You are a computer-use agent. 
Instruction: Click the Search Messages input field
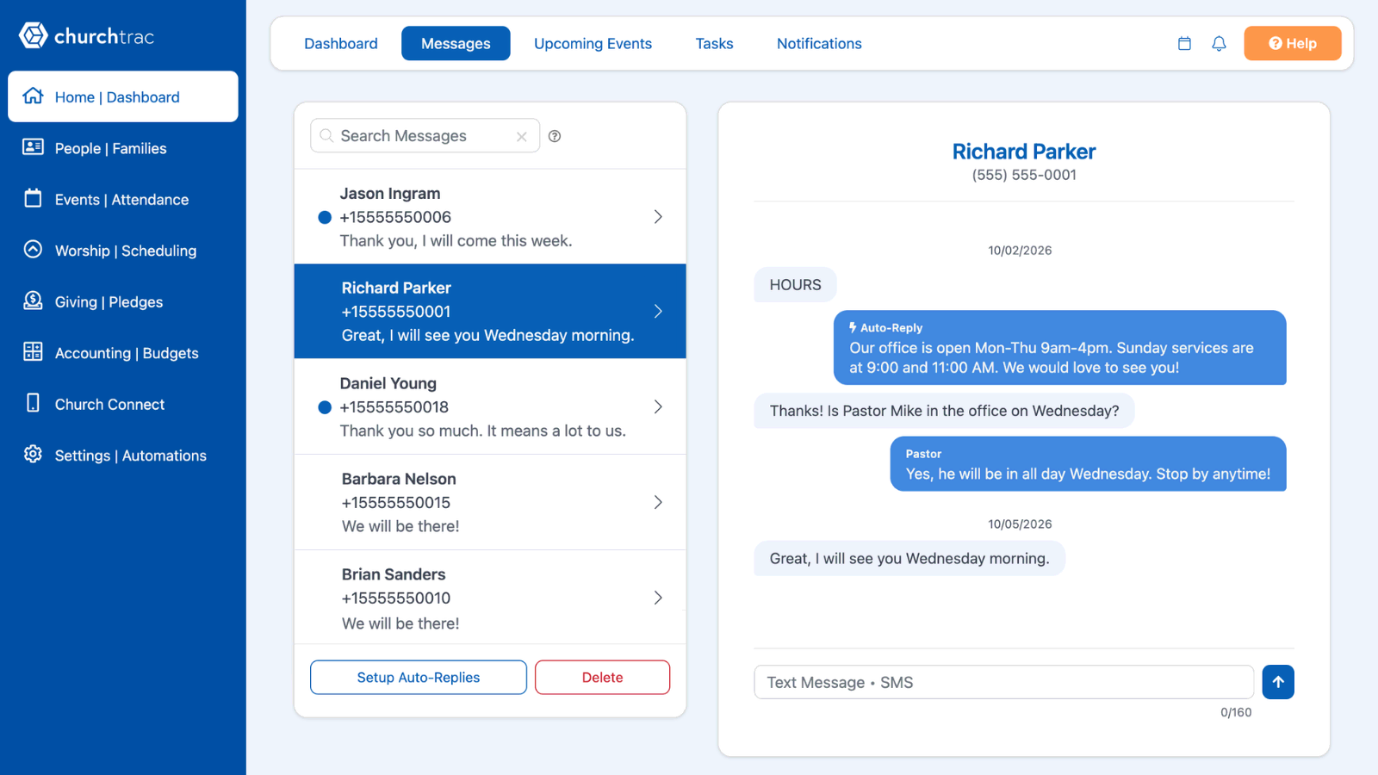425,136
